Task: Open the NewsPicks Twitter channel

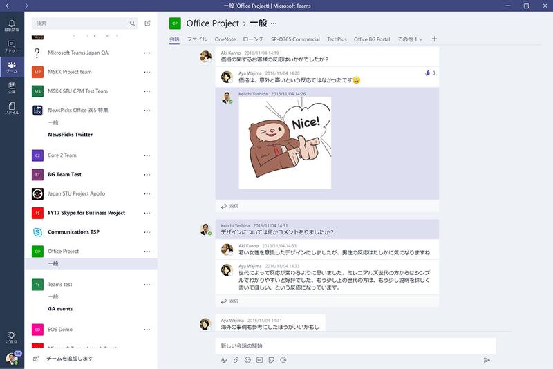Action: pyautogui.click(x=71, y=134)
